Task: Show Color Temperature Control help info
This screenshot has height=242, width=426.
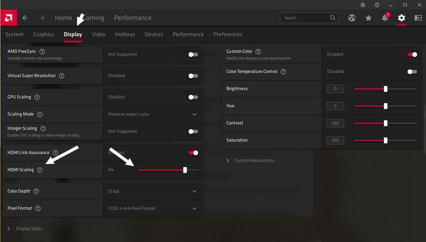Action: pos(284,72)
